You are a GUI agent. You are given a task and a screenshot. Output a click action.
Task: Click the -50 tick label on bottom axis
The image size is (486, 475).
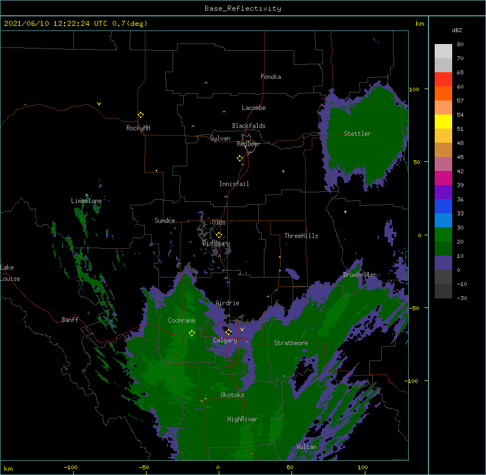(144, 467)
